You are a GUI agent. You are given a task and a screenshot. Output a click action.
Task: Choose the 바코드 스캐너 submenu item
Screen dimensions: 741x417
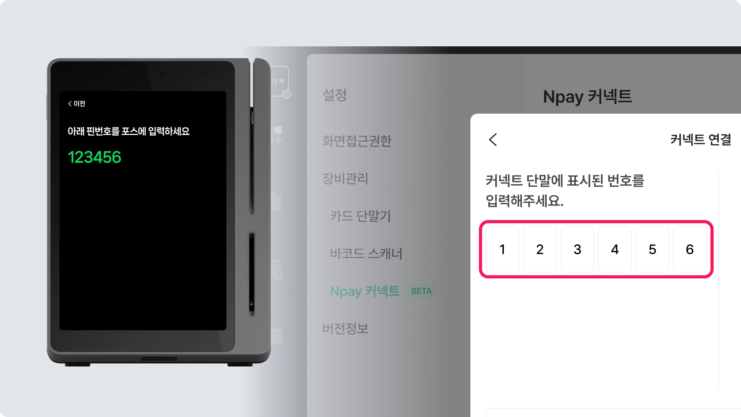coord(366,253)
